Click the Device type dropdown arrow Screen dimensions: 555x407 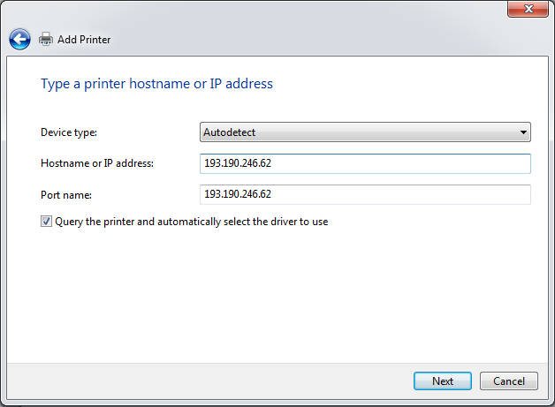[x=523, y=132]
